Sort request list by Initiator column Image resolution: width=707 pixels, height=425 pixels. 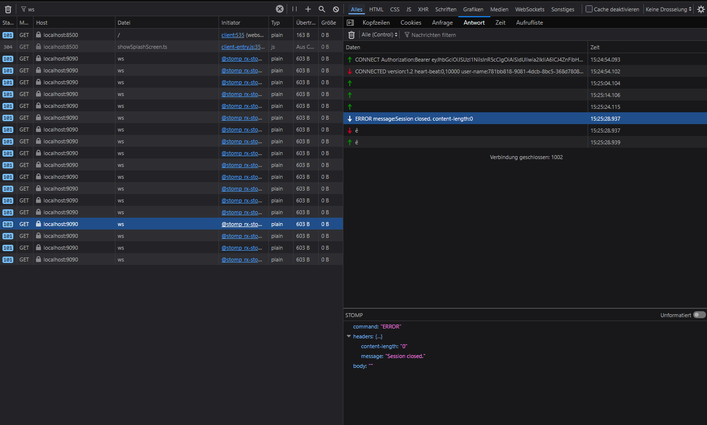coord(244,23)
